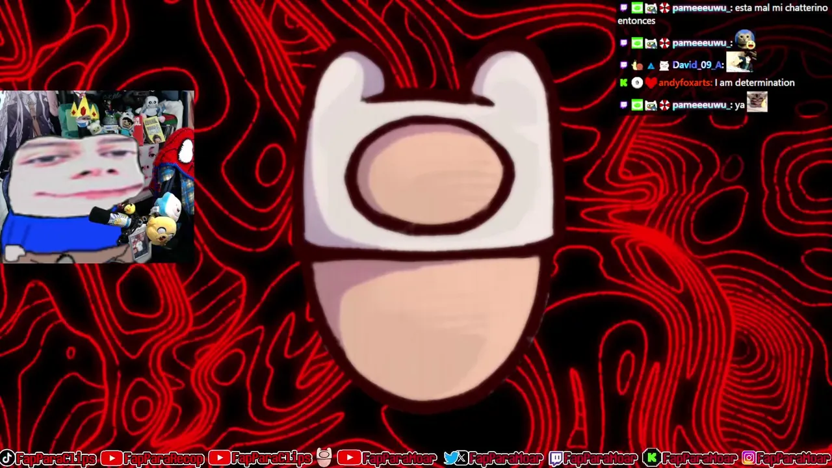832x468 pixels.
Task: Click the YouTube icon beside FapParaMoar
Action: coord(349,458)
